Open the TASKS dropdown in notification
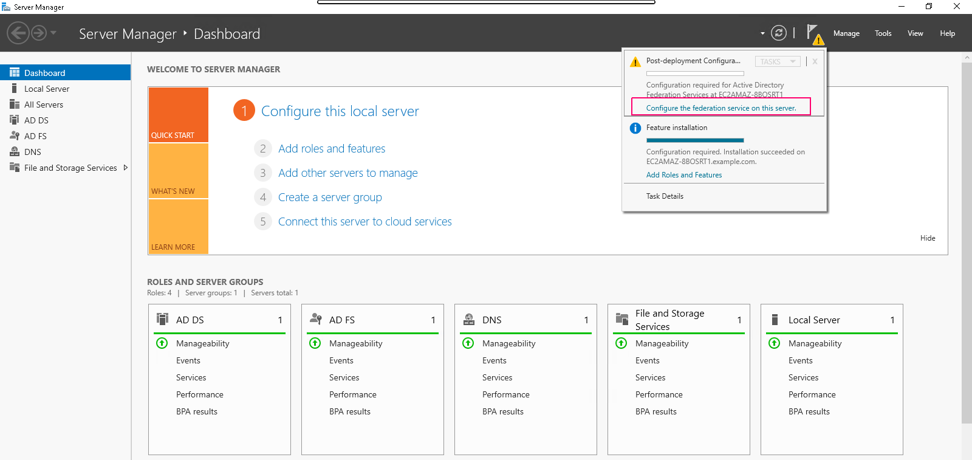The image size is (972, 460). point(778,61)
